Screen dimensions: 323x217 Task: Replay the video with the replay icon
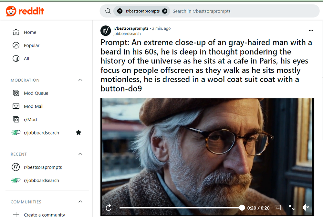tap(109, 208)
